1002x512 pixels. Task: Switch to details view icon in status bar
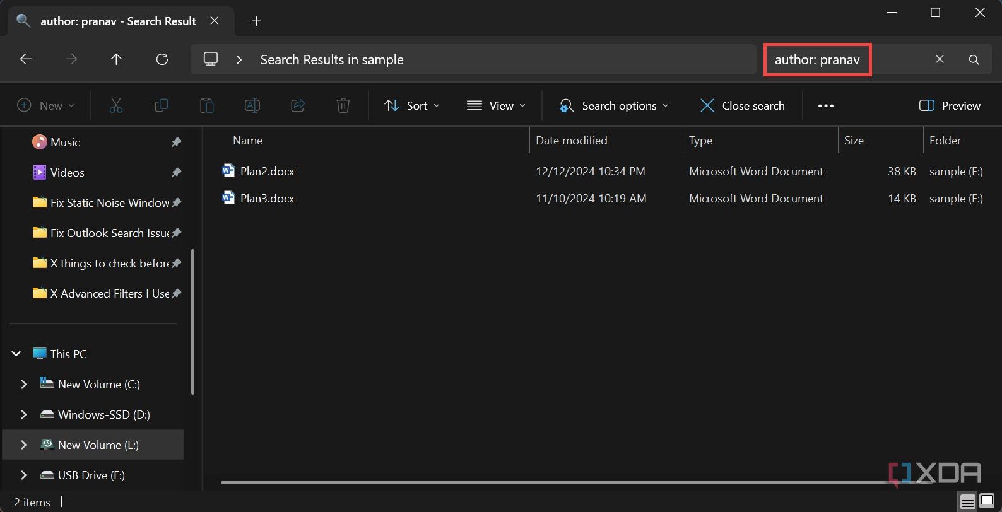[968, 502]
